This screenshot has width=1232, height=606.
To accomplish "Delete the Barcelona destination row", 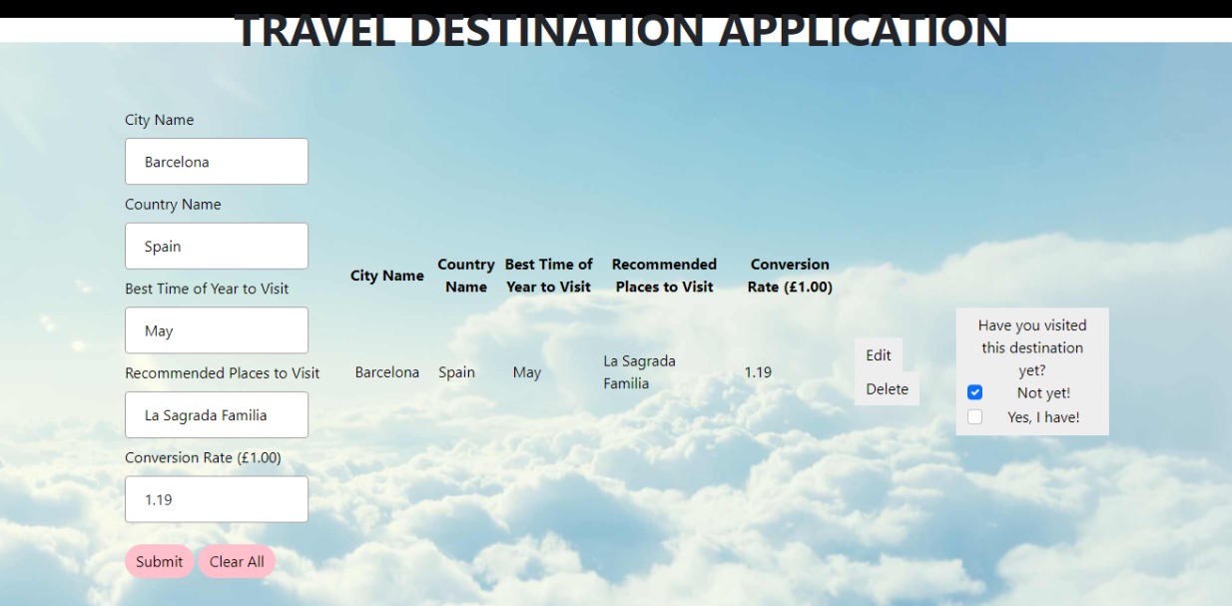I will [x=887, y=389].
